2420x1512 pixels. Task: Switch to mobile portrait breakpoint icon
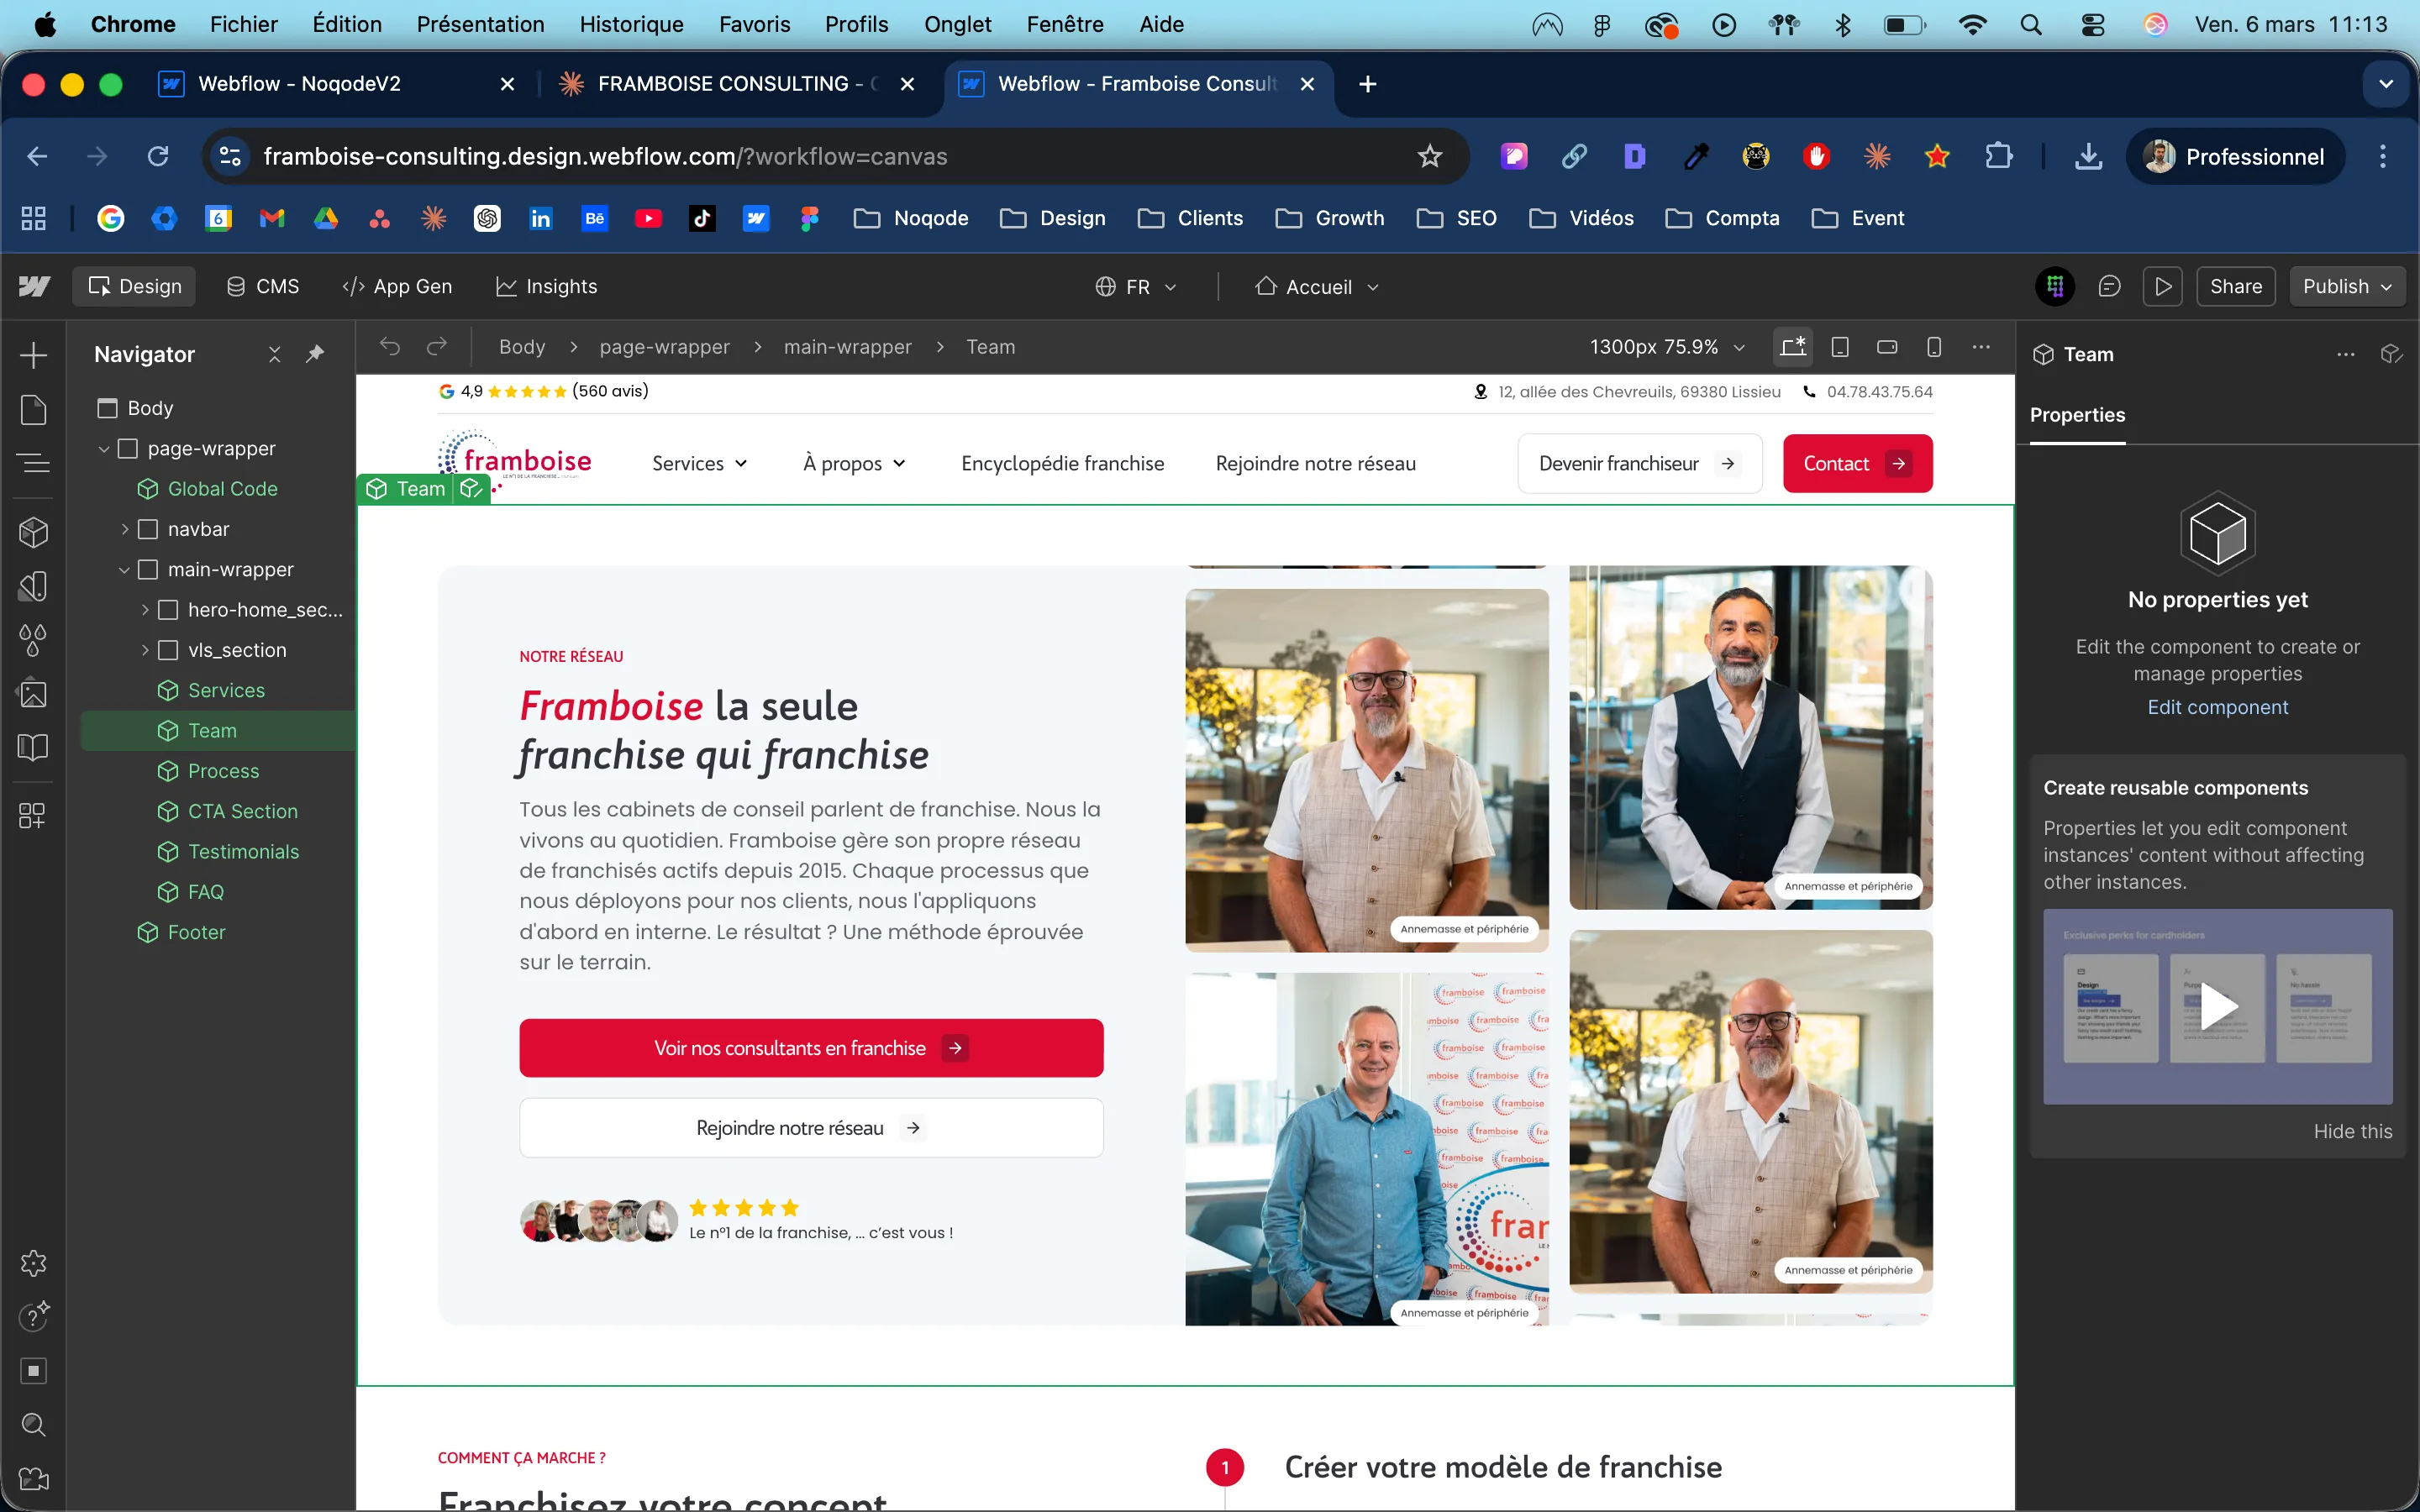point(1934,347)
